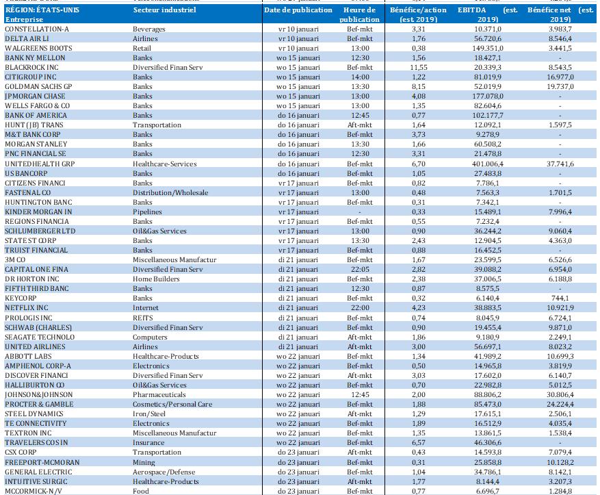This screenshot has height=495, width=600.
Task: Click the "Insurance" sector cell
Action: tap(148, 442)
